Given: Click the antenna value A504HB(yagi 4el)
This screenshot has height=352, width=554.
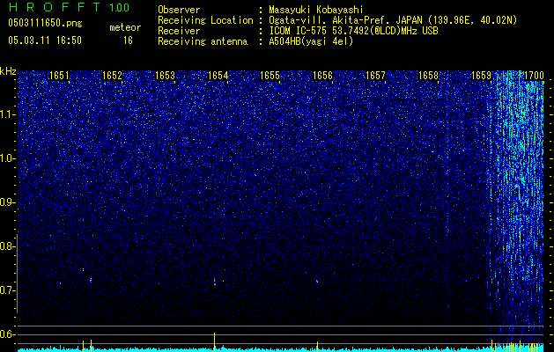Looking at the screenshot, I should pos(311,41).
